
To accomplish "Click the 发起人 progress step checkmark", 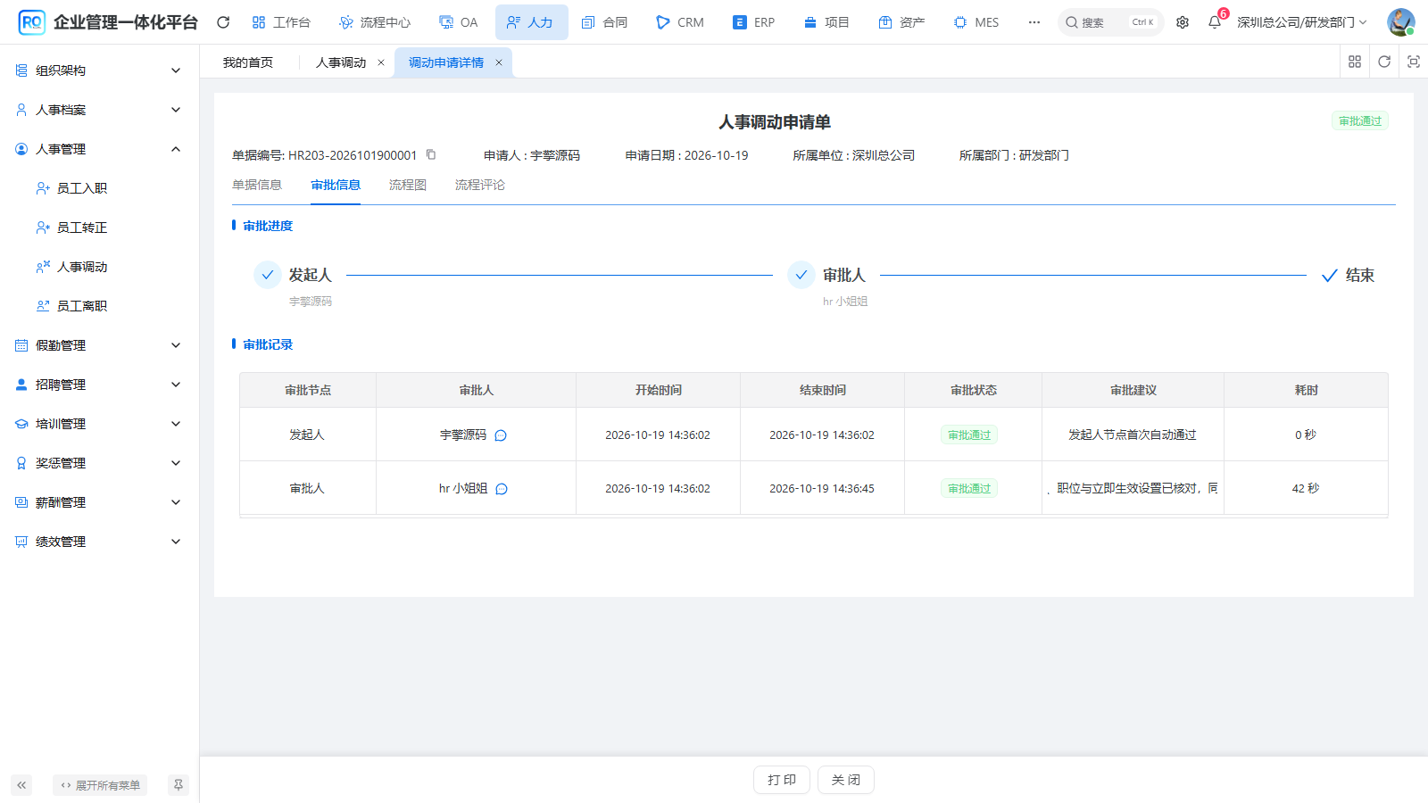I will [x=268, y=275].
